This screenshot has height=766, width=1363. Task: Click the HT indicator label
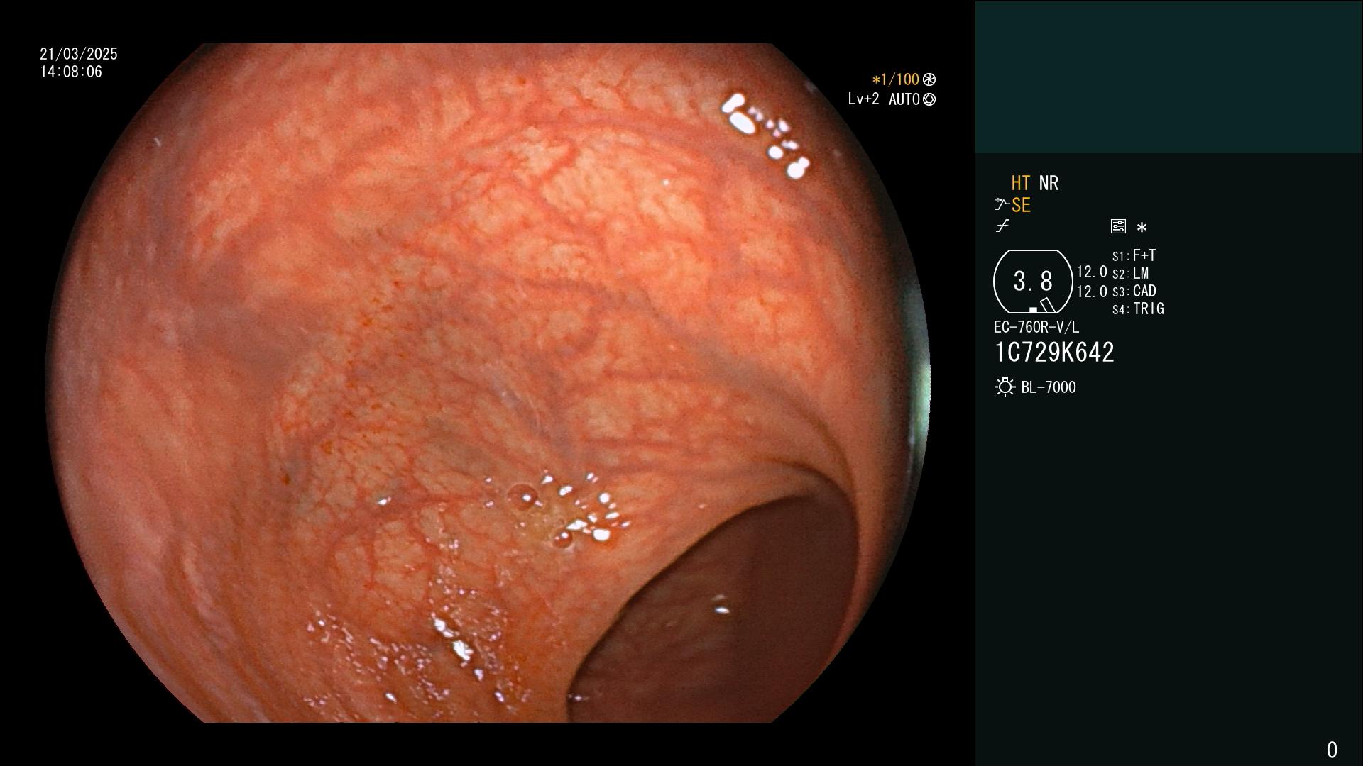click(1021, 183)
